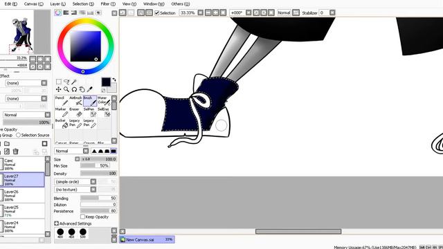Zoom in with the plus button beside 33.33%
Image resolution: width=443 pixels, height=249 pixels.
point(215,12)
